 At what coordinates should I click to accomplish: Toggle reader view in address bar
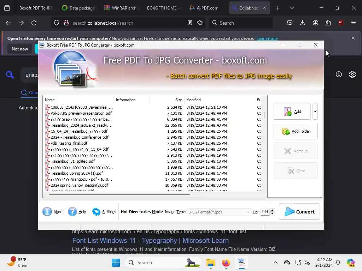(190, 23)
